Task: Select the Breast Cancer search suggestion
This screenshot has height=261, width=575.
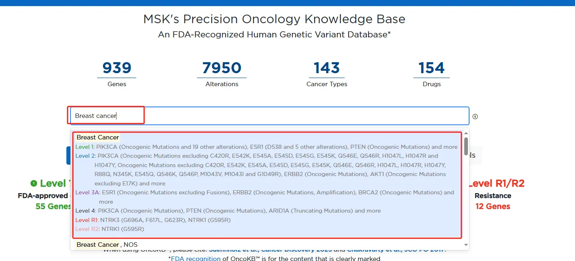Action: (x=98, y=137)
